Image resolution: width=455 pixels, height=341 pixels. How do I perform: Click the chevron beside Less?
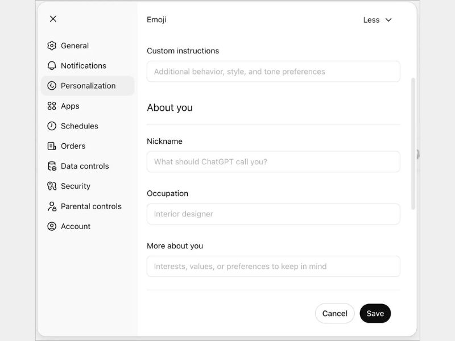click(x=389, y=20)
